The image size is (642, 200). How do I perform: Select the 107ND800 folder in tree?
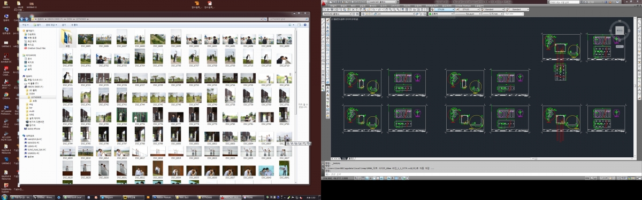(x=36, y=97)
